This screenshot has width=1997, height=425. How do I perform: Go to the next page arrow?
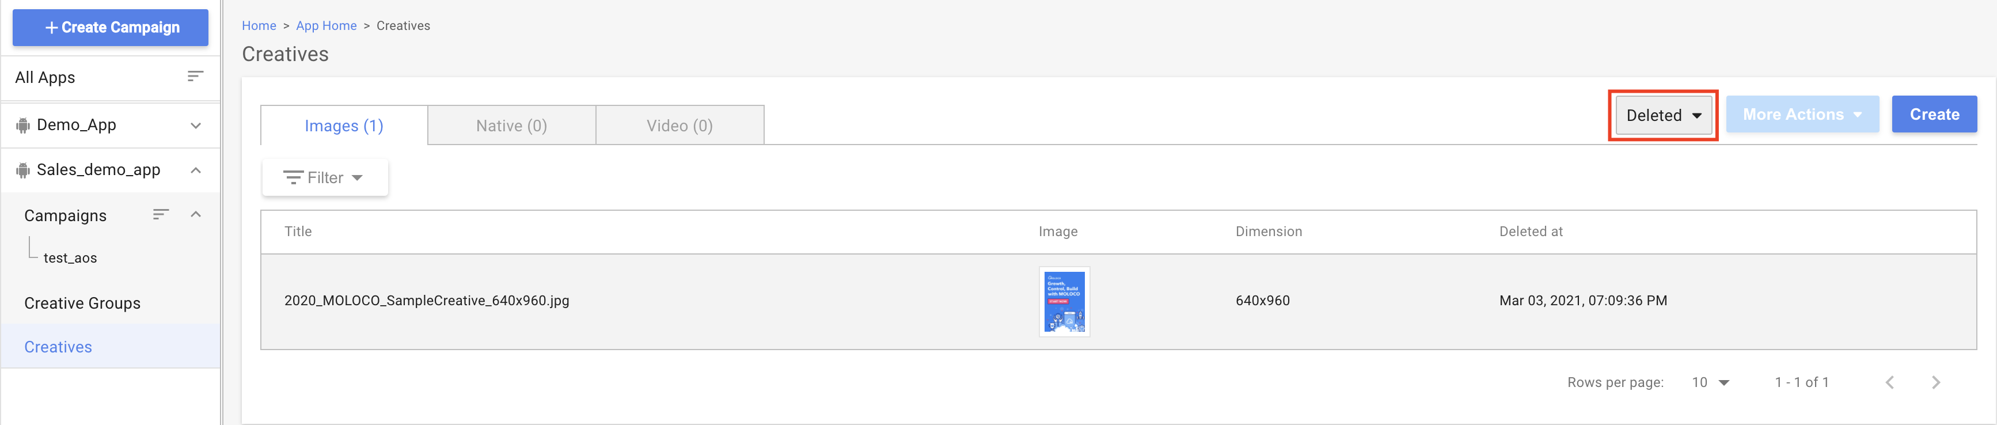click(1936, 382)
